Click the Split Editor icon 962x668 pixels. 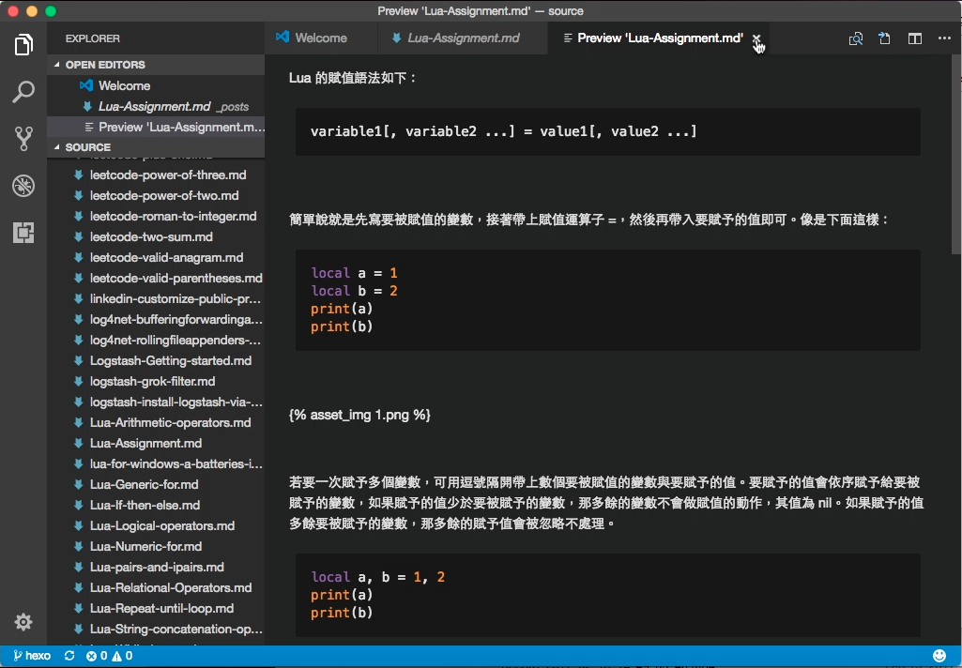[915, 38]
